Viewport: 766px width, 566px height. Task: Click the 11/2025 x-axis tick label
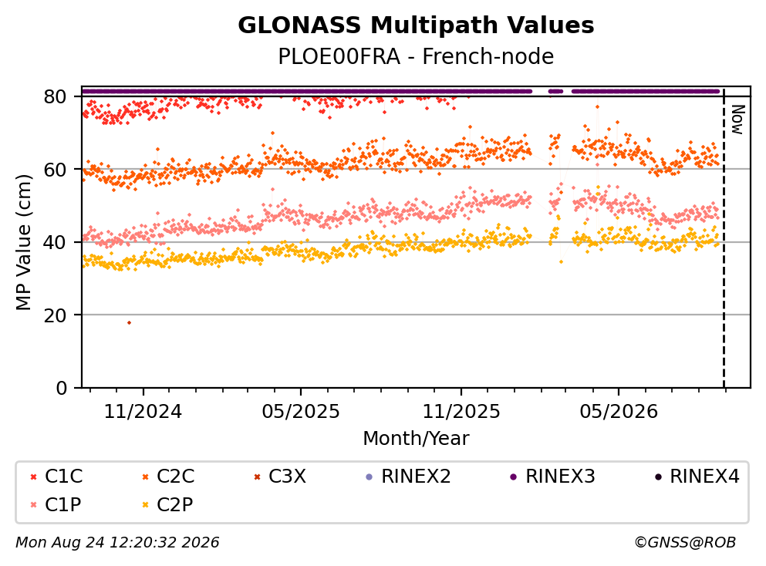pyautogui.click(x=461, y=412)
